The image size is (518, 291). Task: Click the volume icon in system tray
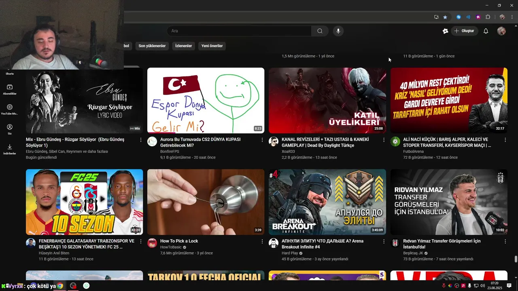pos(482,286)
